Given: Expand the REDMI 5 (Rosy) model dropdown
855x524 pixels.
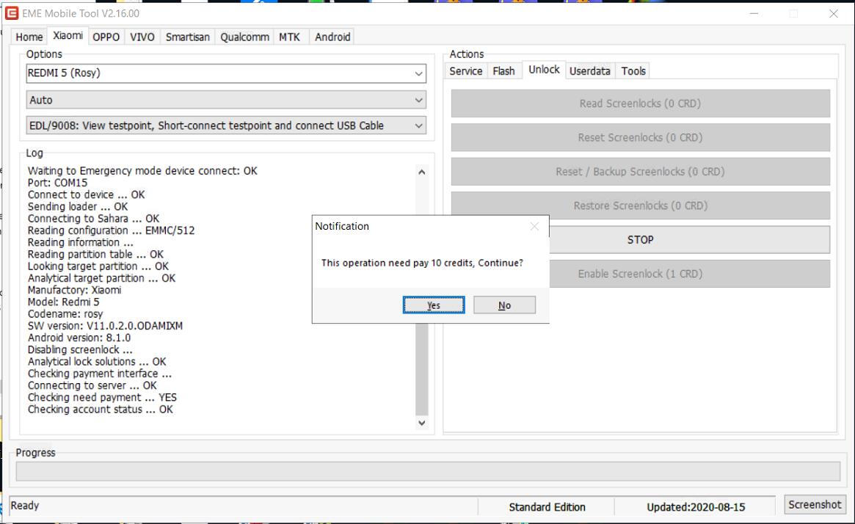Looking at the screenshot, I should pos(418,73).
